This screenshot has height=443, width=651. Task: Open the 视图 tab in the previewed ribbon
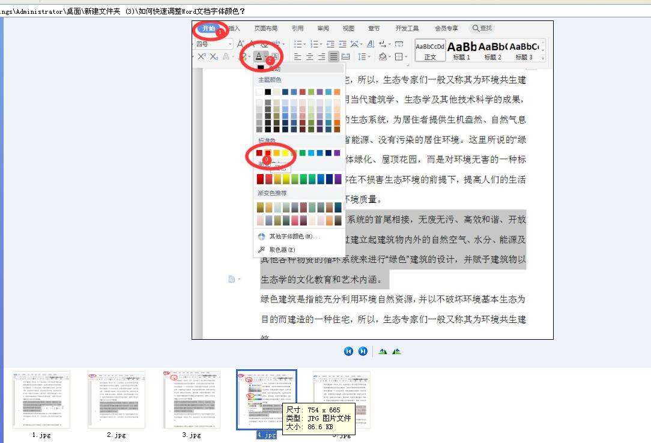click(x=348, y=28)
